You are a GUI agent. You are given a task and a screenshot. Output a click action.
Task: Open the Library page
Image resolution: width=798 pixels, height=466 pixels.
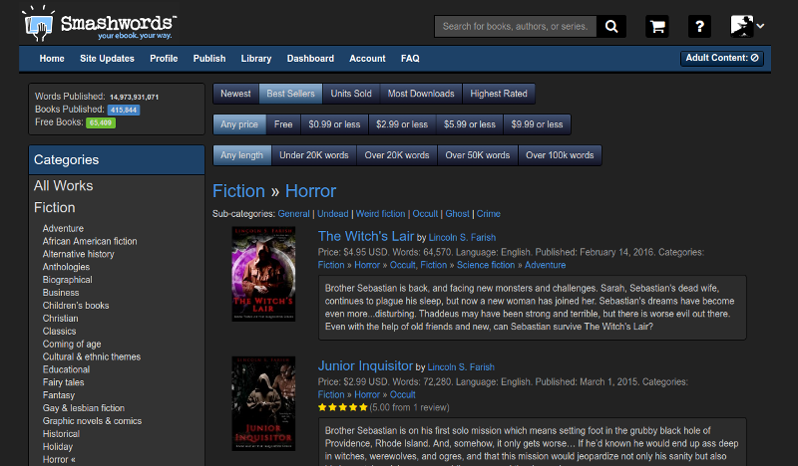click(x=256, y=59)
